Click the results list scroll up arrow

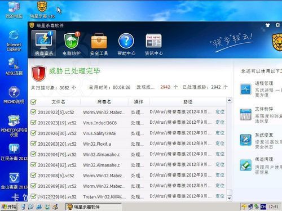coord(229,100)
